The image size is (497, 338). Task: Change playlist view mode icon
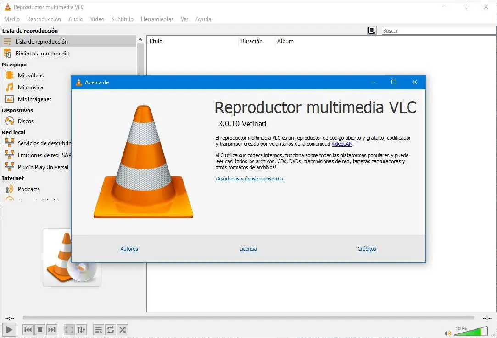(x=372, y=30)
